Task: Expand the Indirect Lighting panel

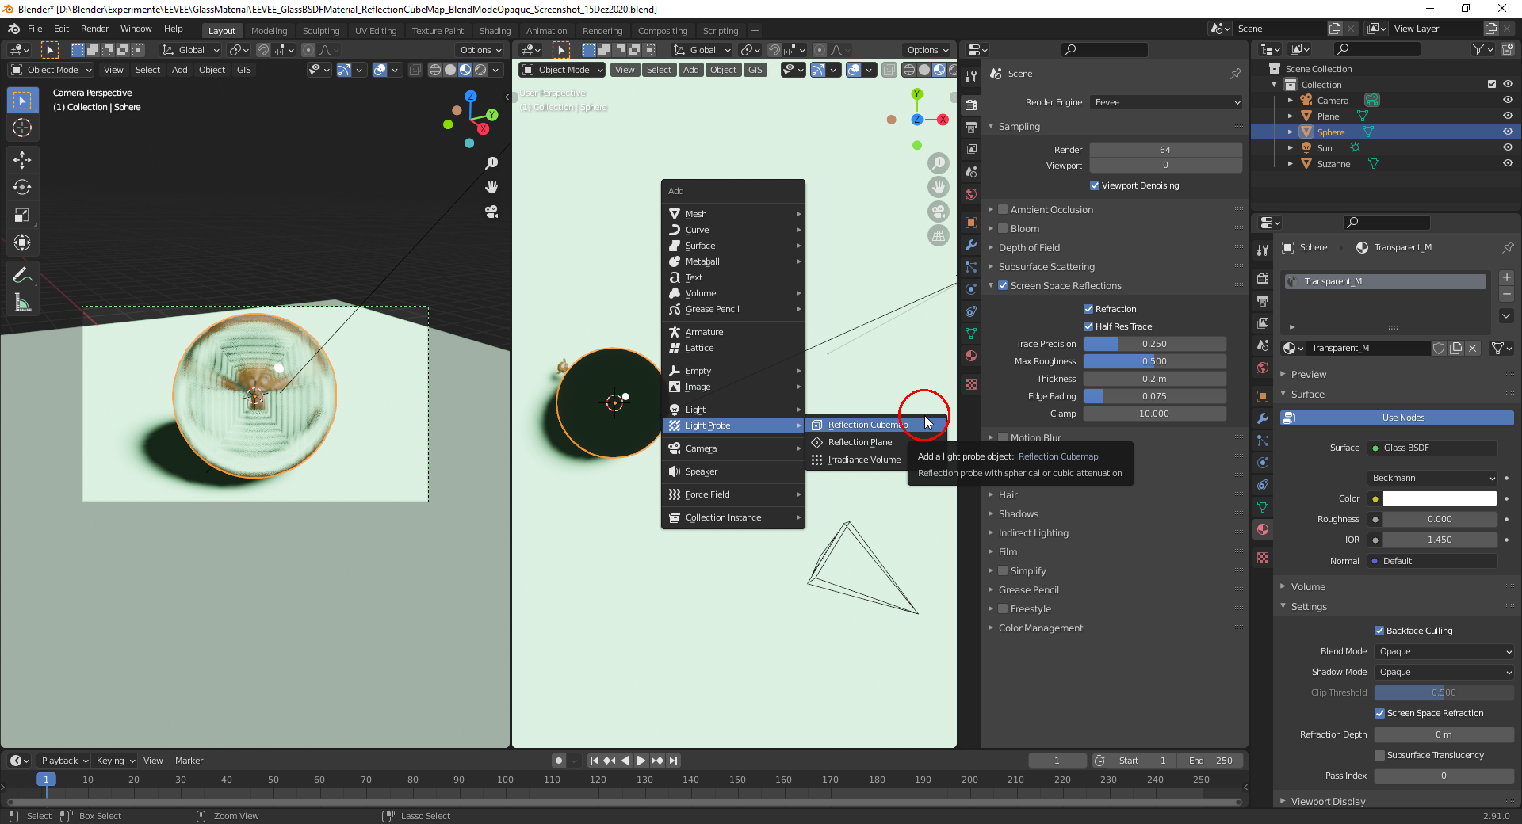Action: (x=1033, y=532)
